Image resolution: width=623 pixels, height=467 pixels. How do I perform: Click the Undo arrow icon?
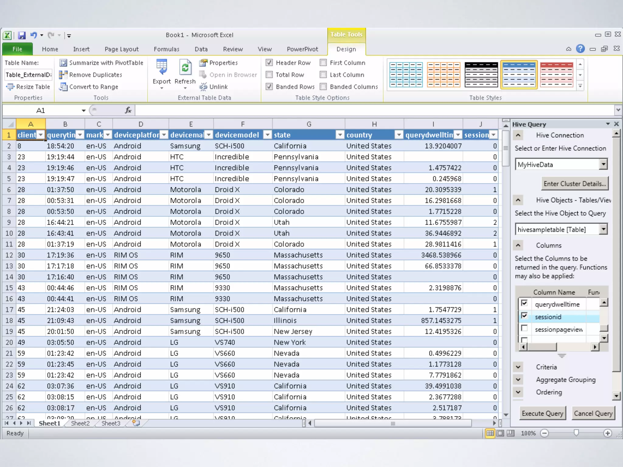pyautogui.click(x=34, y=35)
